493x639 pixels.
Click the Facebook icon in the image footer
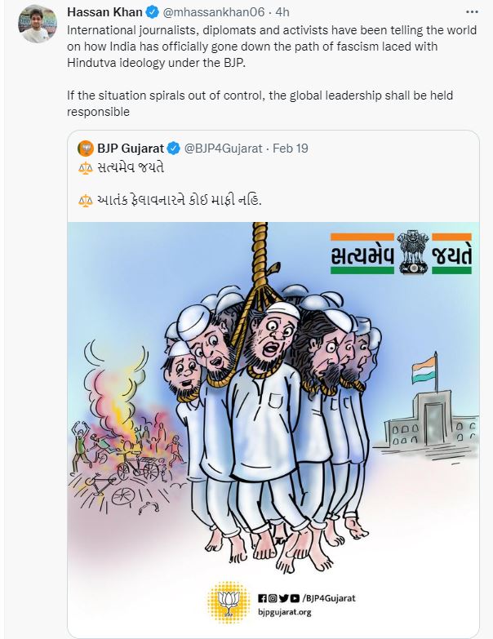[262, 598]
